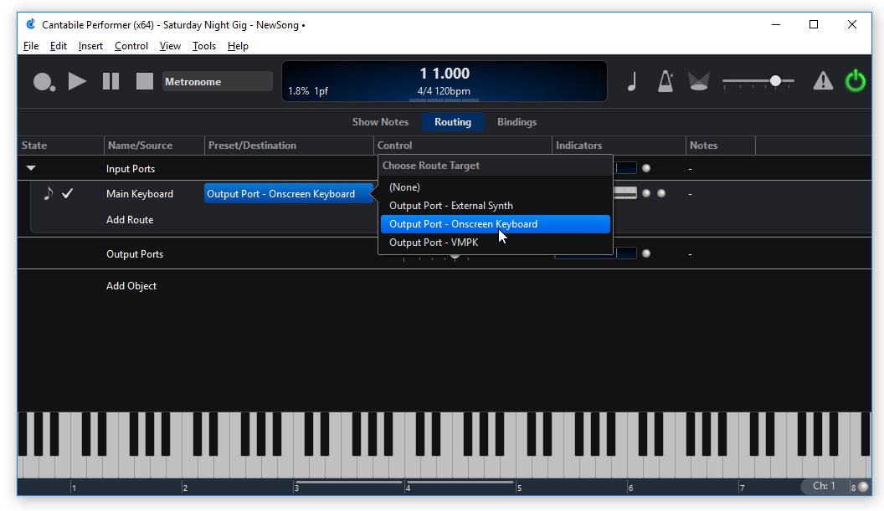The width and height of the screenshot is (884, 511).
Task: Switch to the Bindings tab
Action: pos(517,122)
